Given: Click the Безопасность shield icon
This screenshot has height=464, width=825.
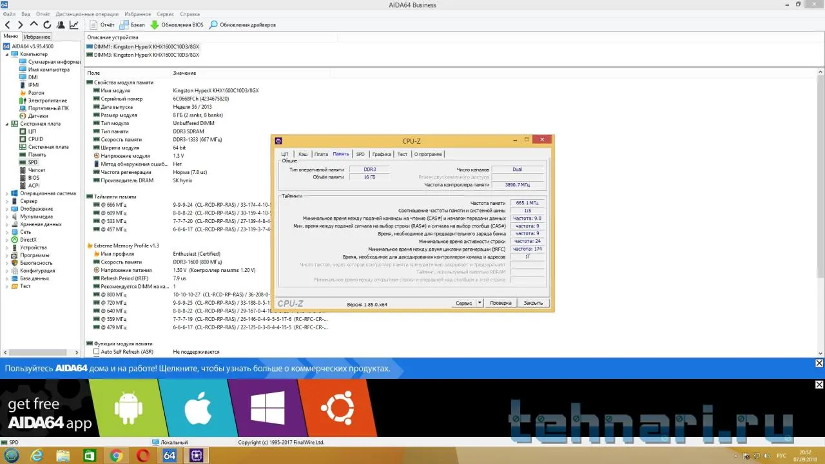Looking at the screenshot, I should [x=15, y=263].
